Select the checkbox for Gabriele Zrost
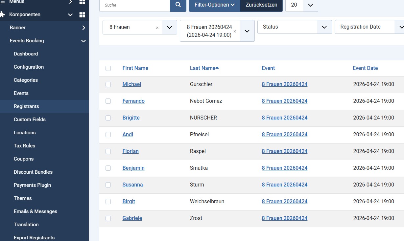The width and height of the screenshot is (404, 241). click(108, 218)
